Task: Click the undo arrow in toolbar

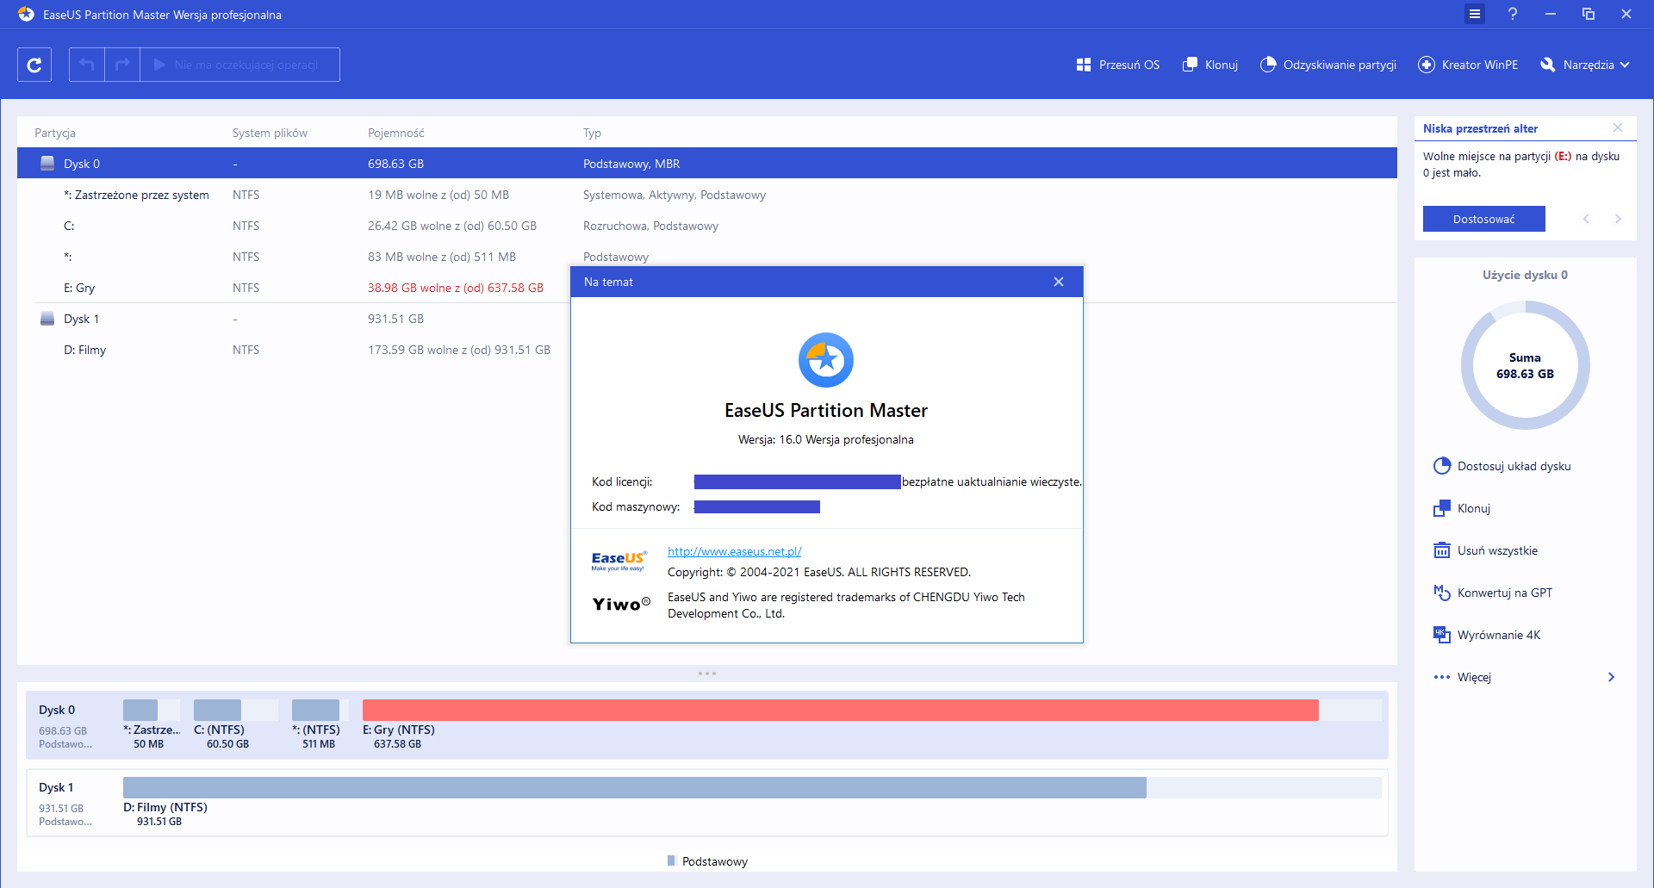Action: coord(87,65)
